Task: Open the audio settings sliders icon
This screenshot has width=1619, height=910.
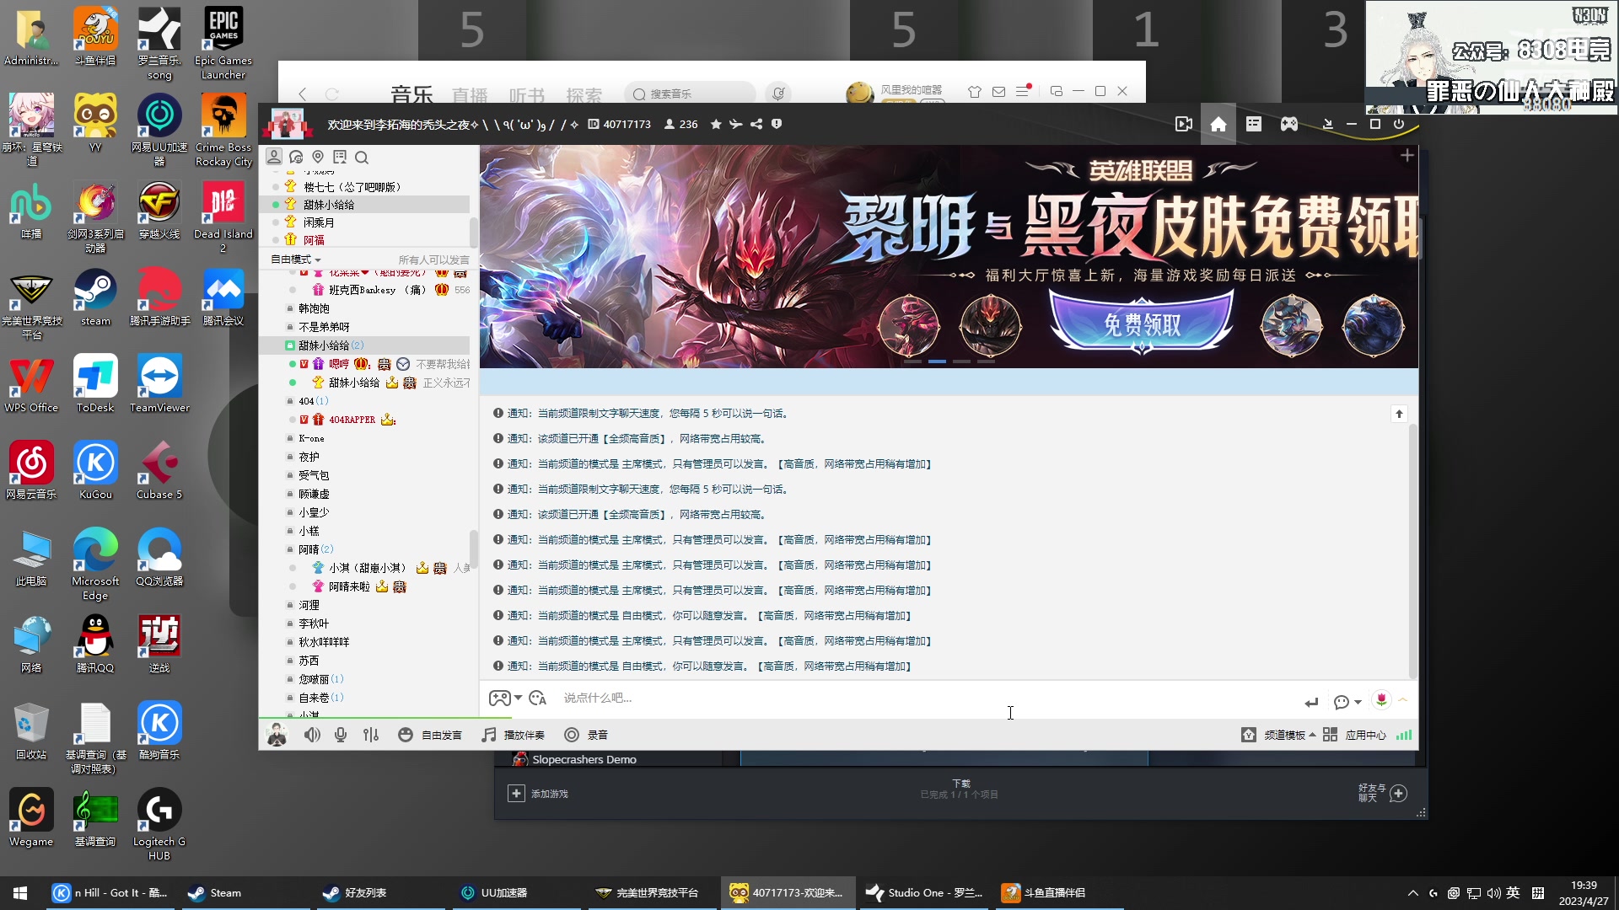Action: pos(370,735)
